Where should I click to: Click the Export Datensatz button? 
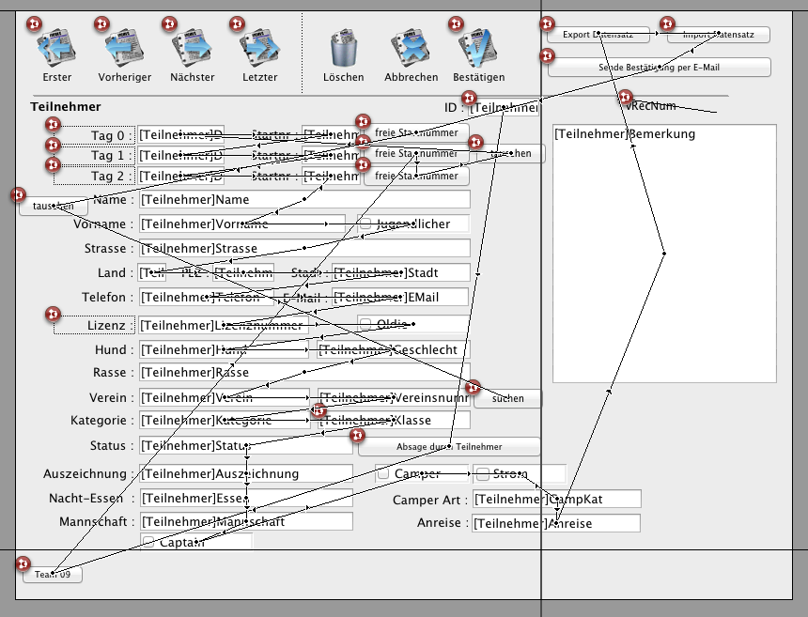click(x=598, y=35)
